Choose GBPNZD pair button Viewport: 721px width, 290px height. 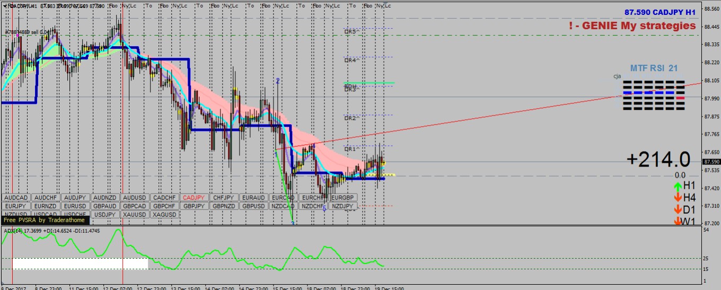[x=224, y=206]
